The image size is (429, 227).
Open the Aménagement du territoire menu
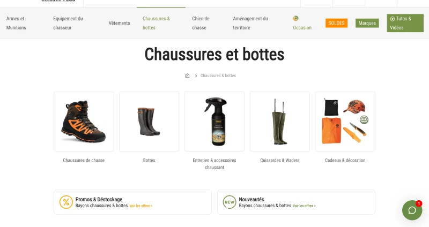coord(250,23)
